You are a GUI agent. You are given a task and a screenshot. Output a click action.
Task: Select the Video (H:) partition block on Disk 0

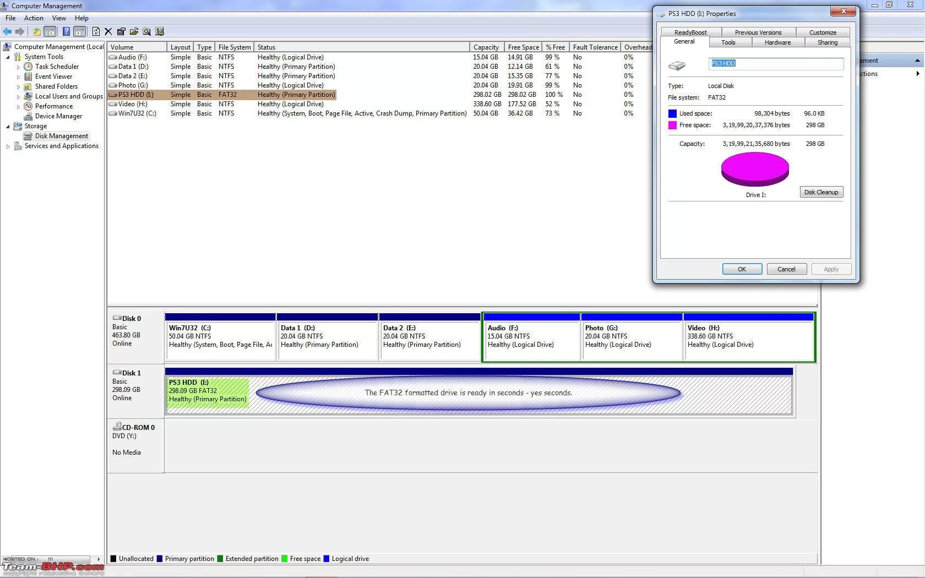coord(749,337)
